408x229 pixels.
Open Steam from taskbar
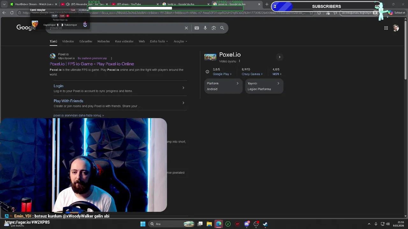coord(265,224)
